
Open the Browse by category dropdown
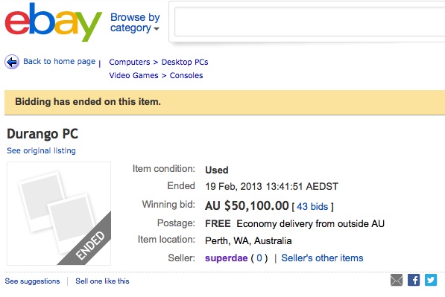coord(135,22)
